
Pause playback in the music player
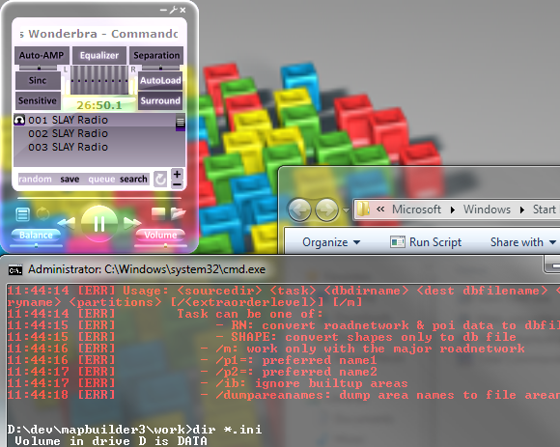[99, 224]
